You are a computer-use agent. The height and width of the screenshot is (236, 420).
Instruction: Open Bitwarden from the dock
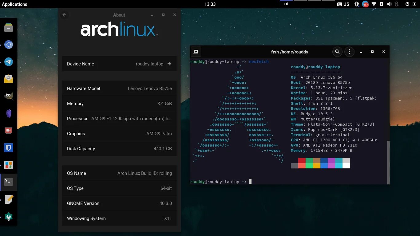[x=9, y=148]
